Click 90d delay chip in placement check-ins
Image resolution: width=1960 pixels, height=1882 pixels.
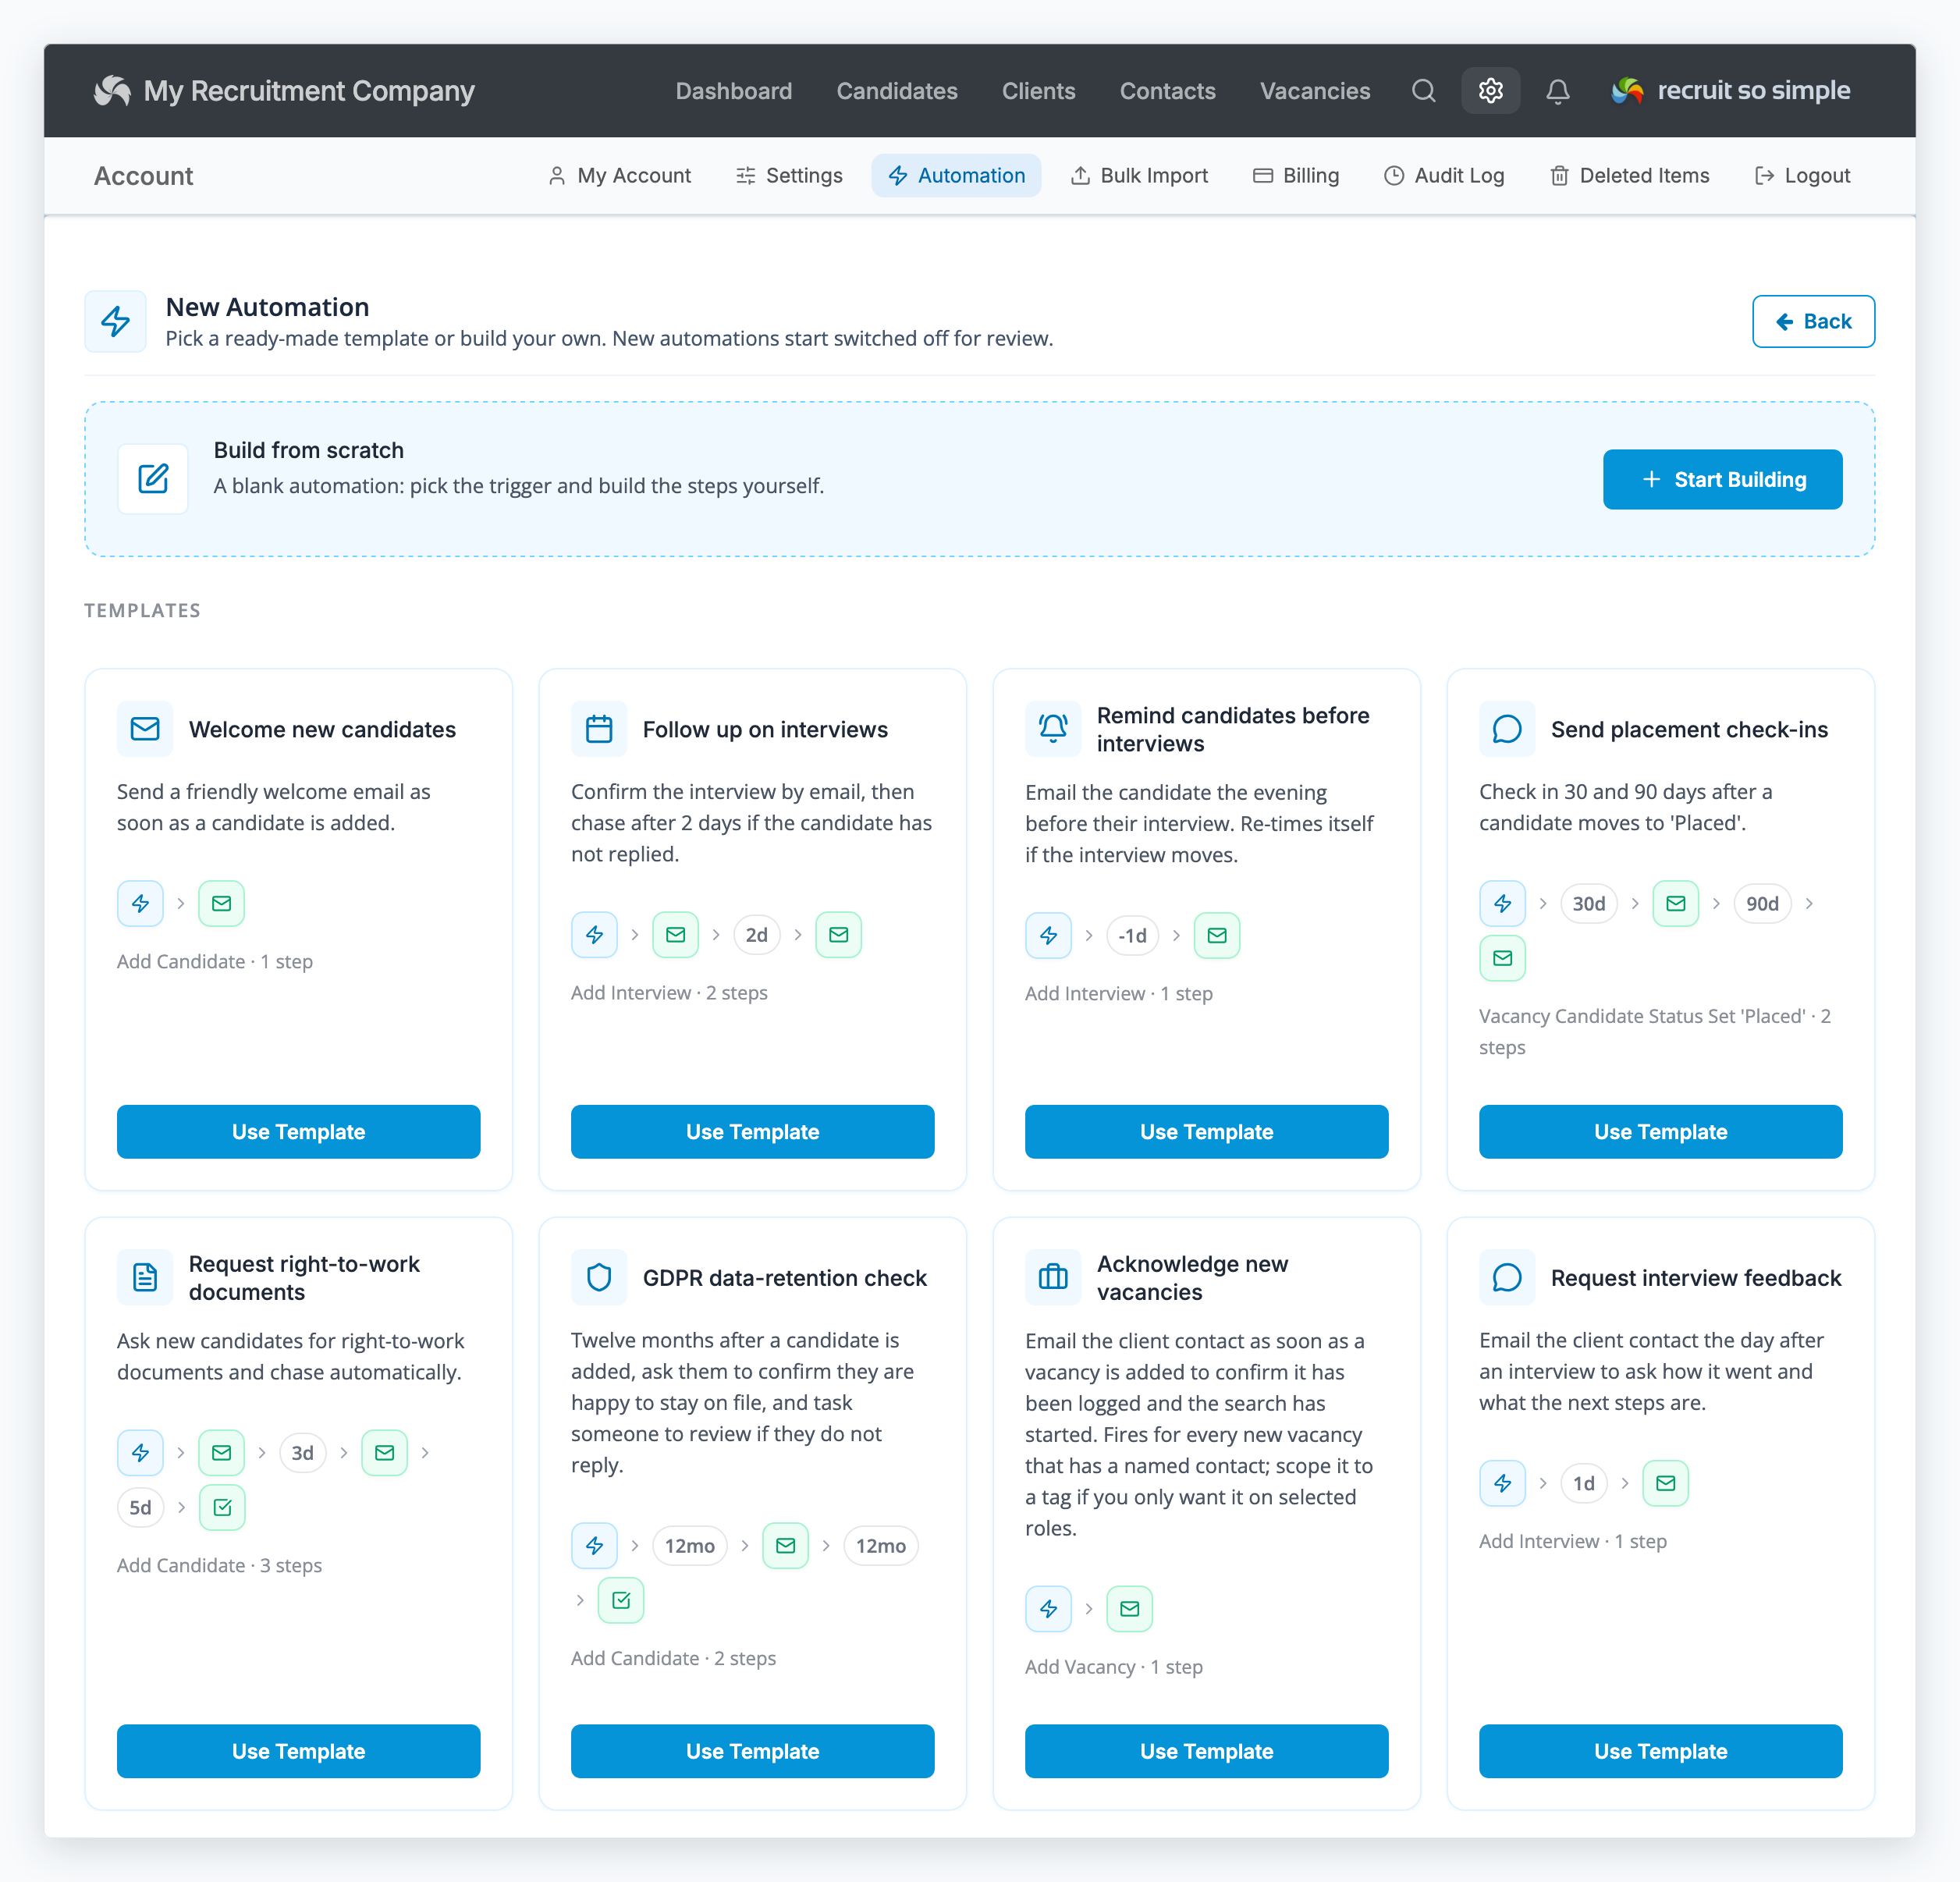1762,904
